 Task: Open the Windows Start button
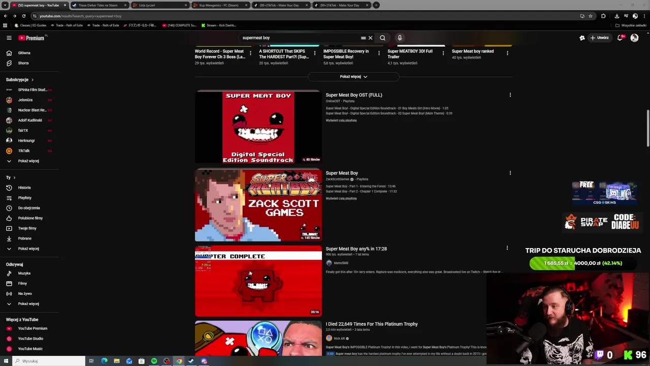point(6,361)
